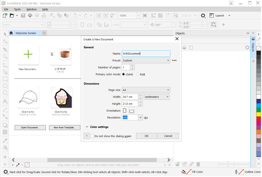Increase the Width spinner value
This screenshot has width=262, height=177.
click(140, 96)
